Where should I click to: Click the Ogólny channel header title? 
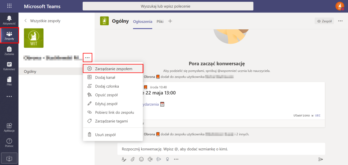[x=120, y=21]
